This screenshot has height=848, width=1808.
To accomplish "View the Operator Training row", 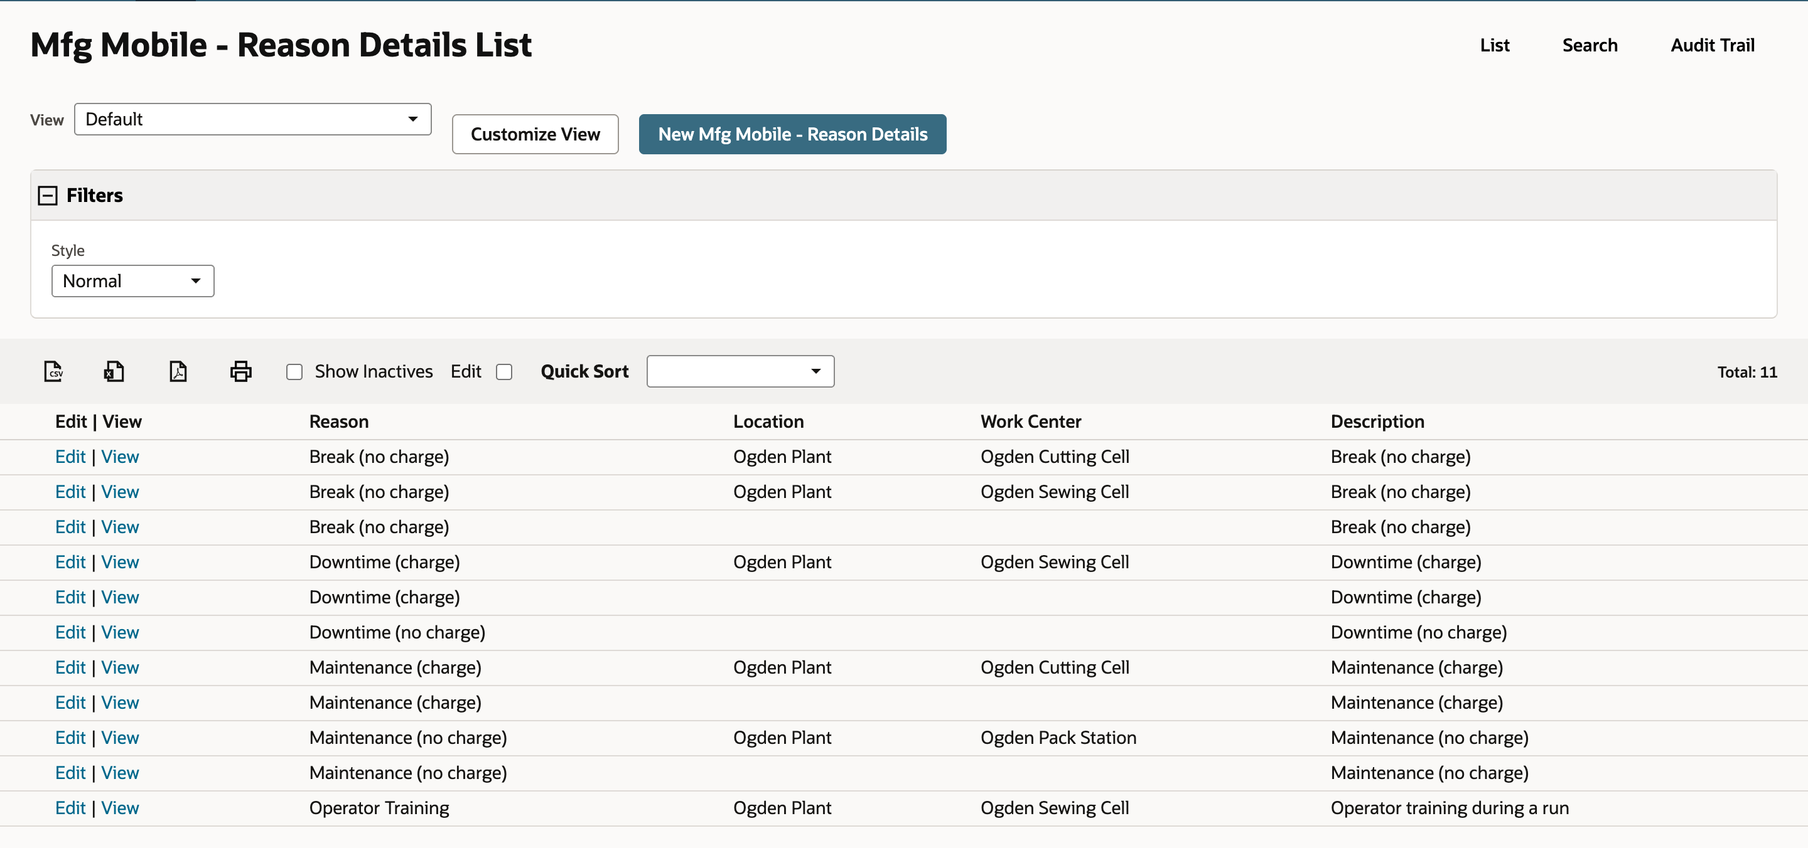I will tap(120, 807).
